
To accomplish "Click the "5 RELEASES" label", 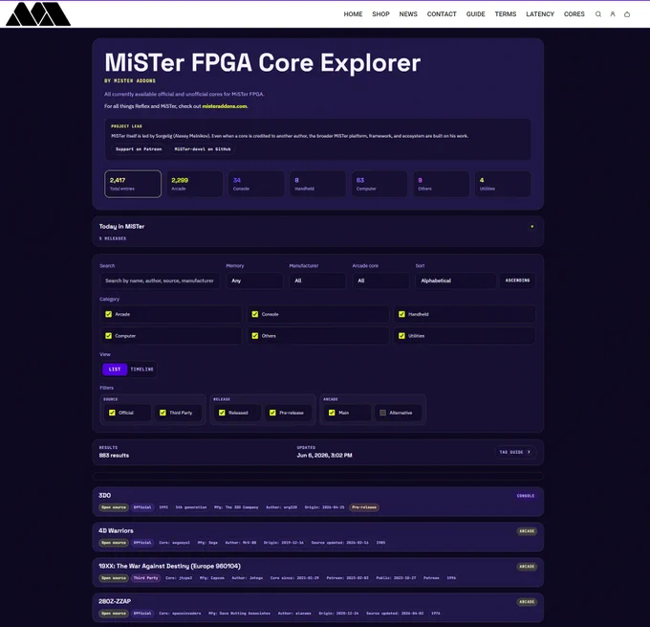I will pyautogui.click(x=113, y=238).
